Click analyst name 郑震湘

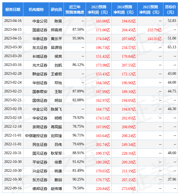pyautogui.click(x=56, y=30)
